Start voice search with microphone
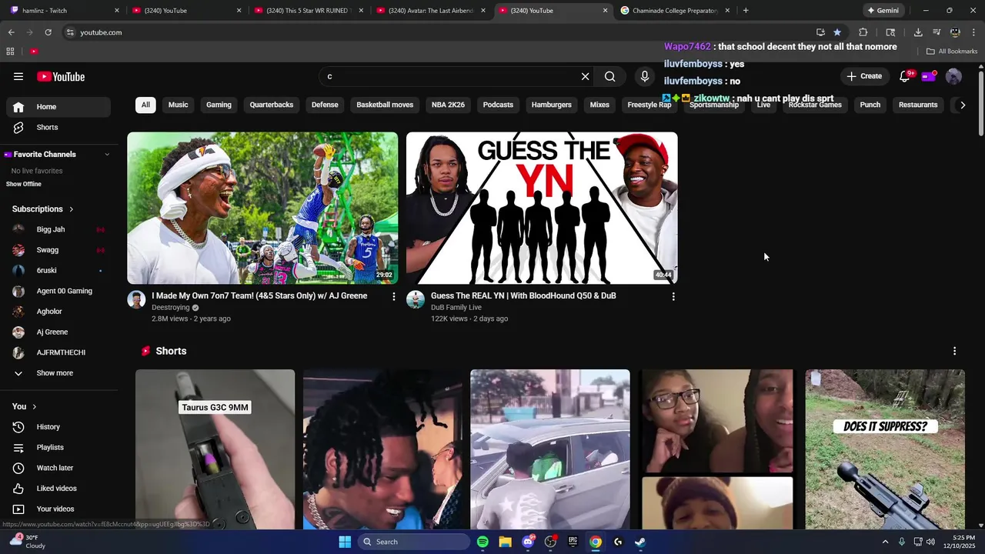985x554 pixels. 645,76
